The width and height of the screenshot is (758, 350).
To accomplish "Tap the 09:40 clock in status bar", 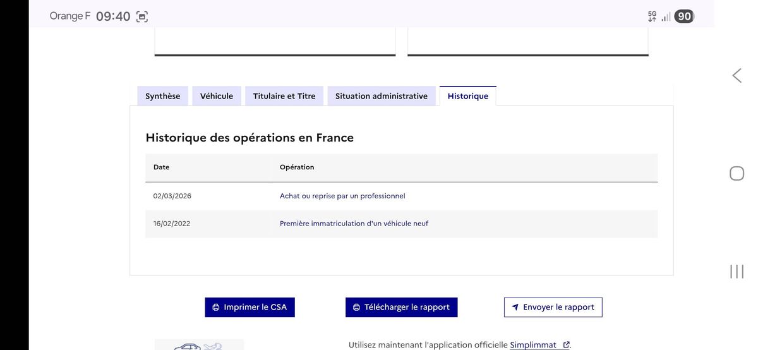I will click(x=113, y=16).
